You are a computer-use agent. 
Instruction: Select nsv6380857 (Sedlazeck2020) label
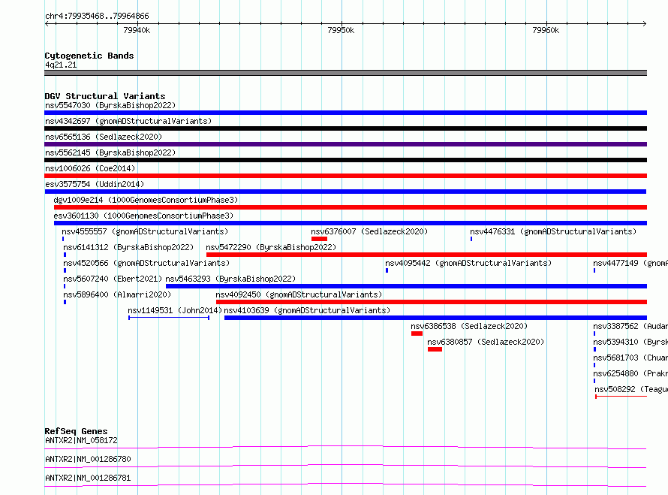pyautogui.click(x=486, y=342)
